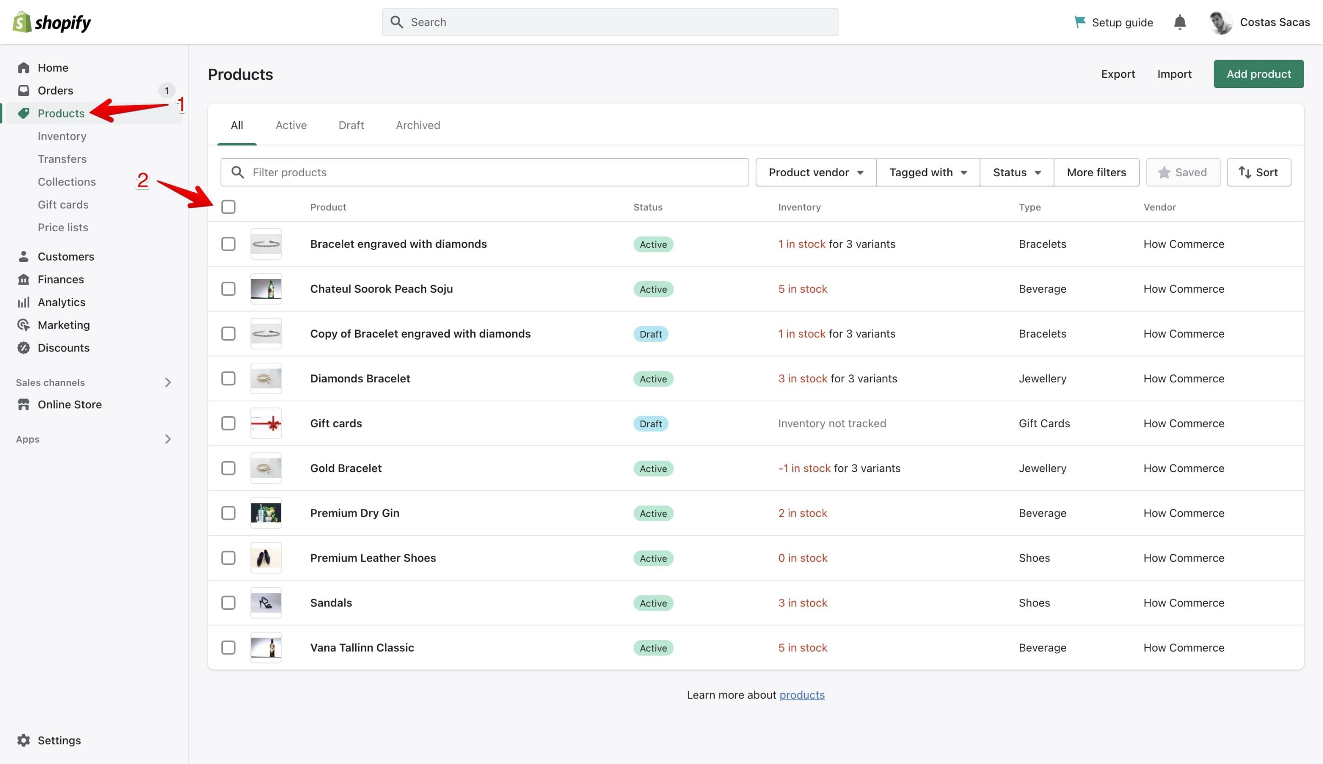Viewport: 1323px width, 764px height.
Task: Open the notifications bell
Action: 1180,22
